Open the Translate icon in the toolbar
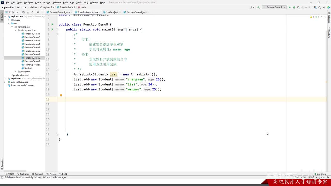The width and height of the screenshot is (331, 186). (x=315, y=7)
